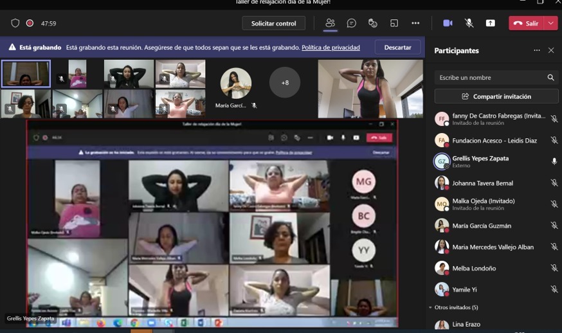The image size is (562, 333).
Task: Collapse the Otros invitados section
Action: click(x=430, y=307)
